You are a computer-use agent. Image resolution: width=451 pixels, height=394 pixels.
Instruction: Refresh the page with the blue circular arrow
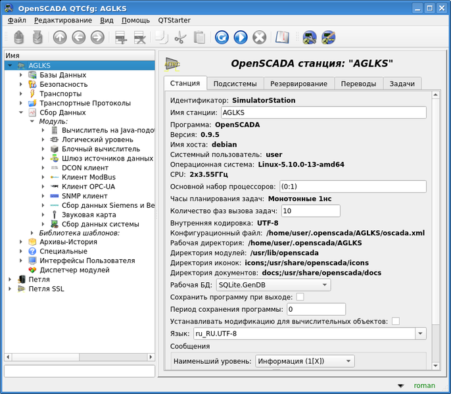point(222,37)
